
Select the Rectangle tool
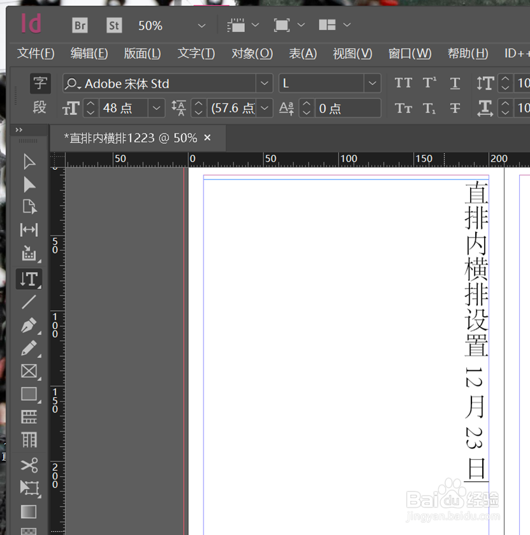(x=29, y=394)
